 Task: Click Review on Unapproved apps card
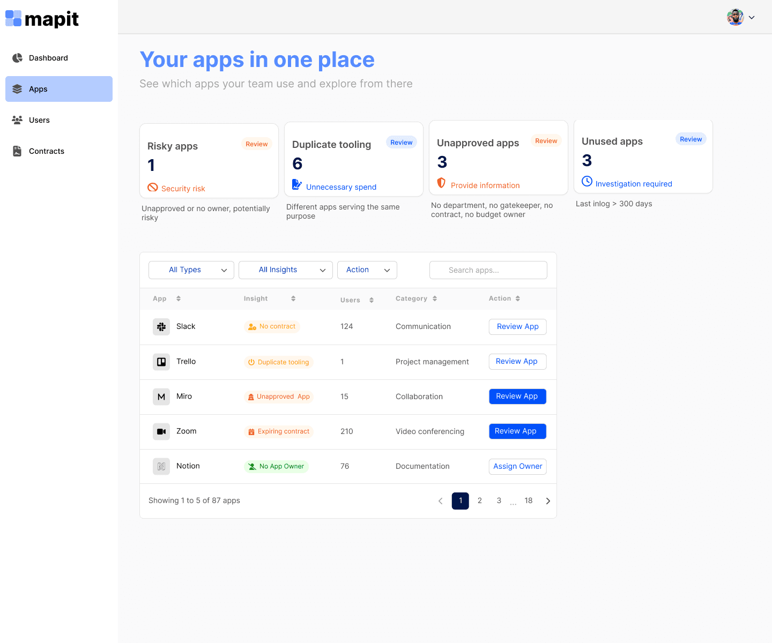546,141
